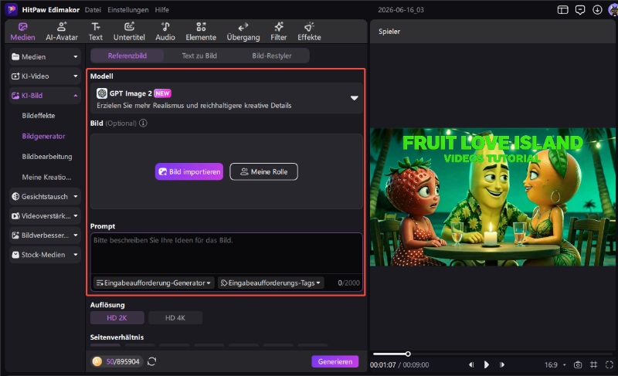Refresh the credits counter
This screenshot has width=618, height=376.
[151, 361]
